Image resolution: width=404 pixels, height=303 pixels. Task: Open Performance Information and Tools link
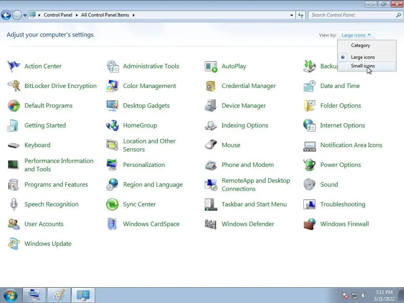[x=59, y=165]
